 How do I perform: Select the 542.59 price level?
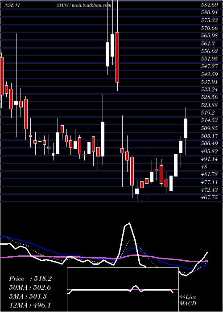tap(209, 74)
